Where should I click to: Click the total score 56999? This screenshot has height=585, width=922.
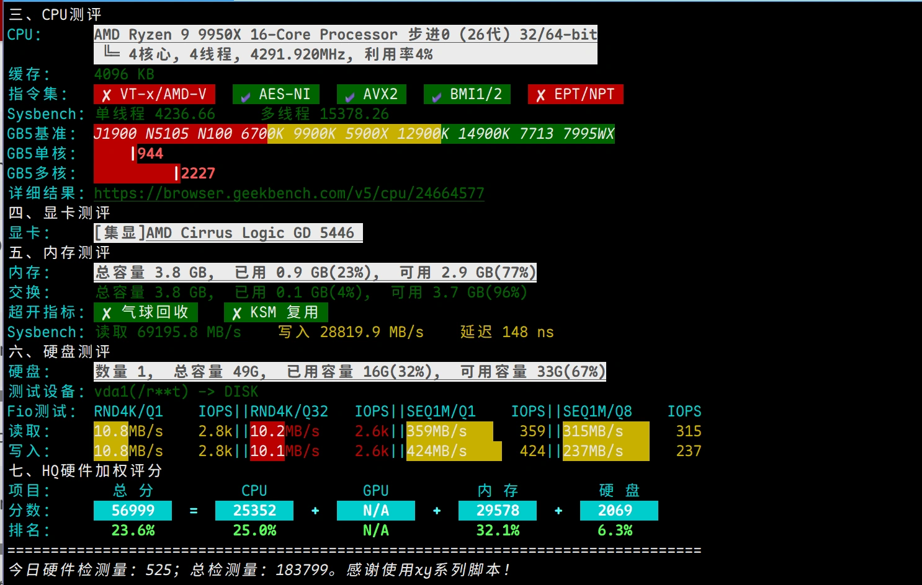tap(133, 511)
